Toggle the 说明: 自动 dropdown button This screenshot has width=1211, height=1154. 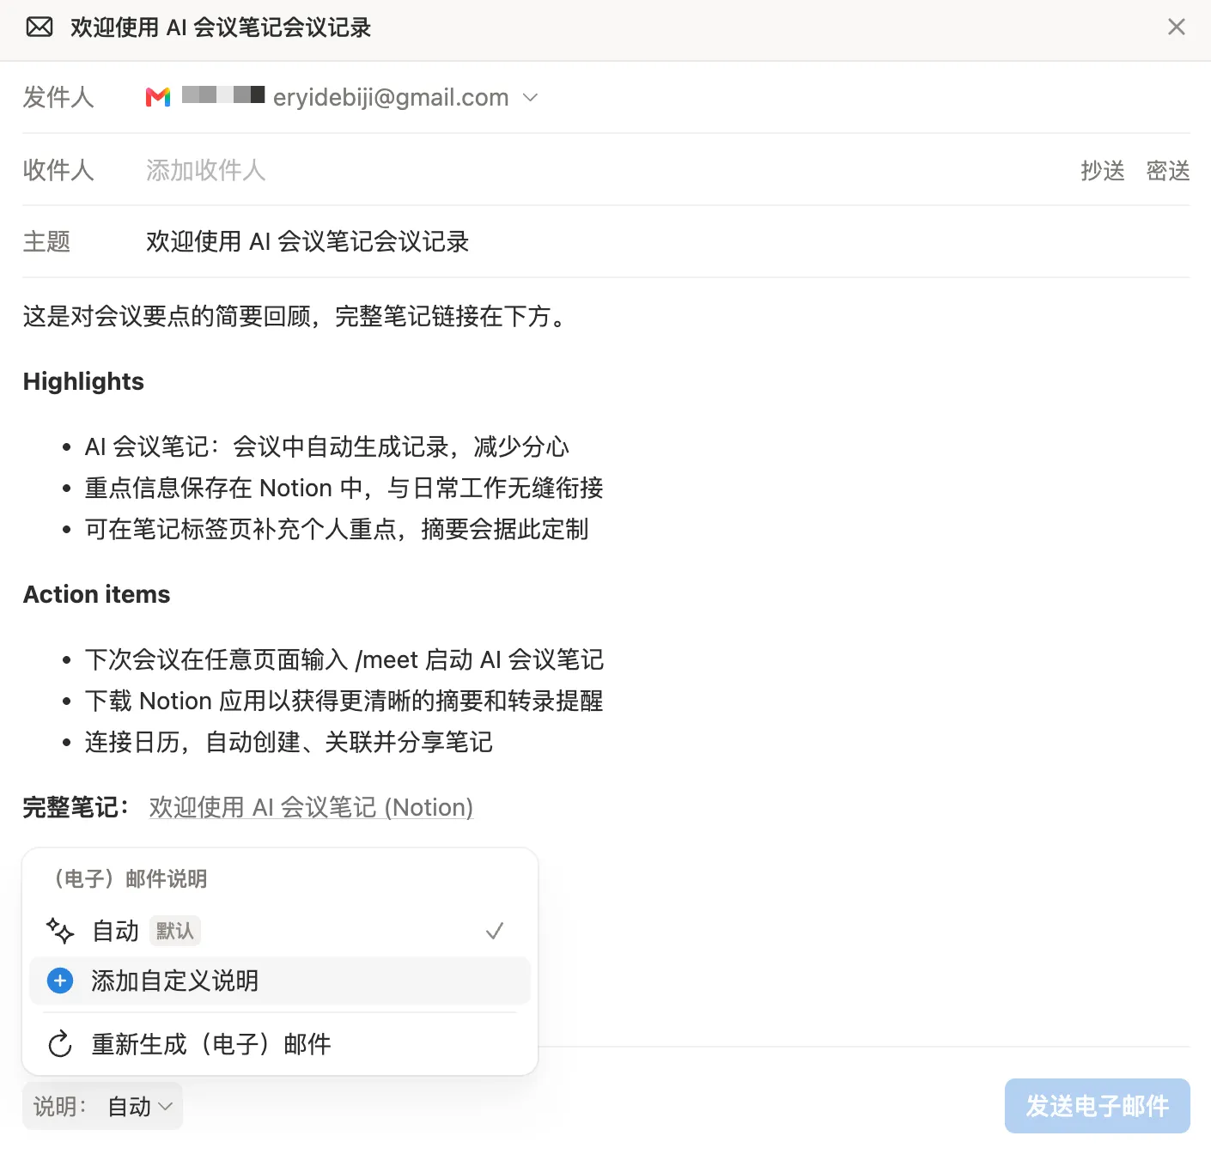103,1107
